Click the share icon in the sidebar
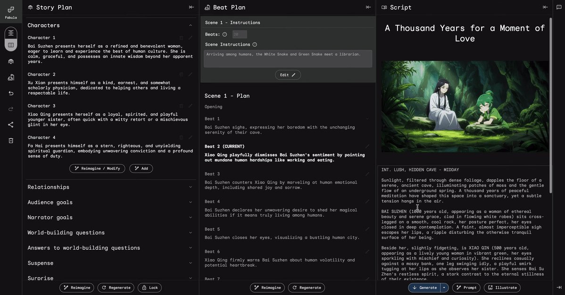The image size is (565, 295). [x=11, y=125]
